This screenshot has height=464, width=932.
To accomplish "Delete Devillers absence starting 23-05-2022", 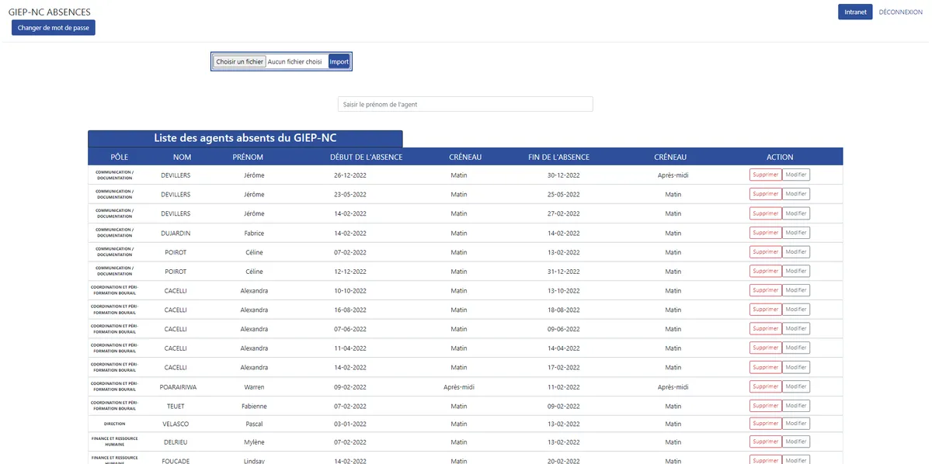I will click(765, 194).
